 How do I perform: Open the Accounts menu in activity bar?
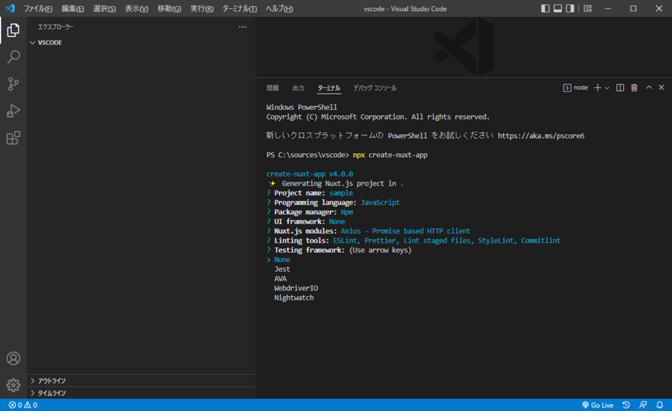click(x=13, y=358)
